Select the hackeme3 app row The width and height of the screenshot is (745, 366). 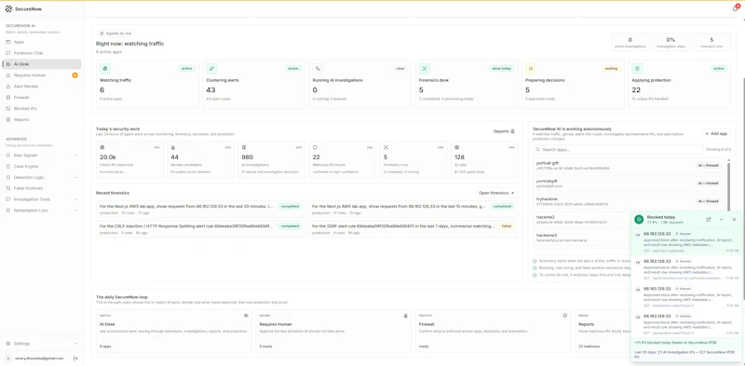tap(581, 237)
